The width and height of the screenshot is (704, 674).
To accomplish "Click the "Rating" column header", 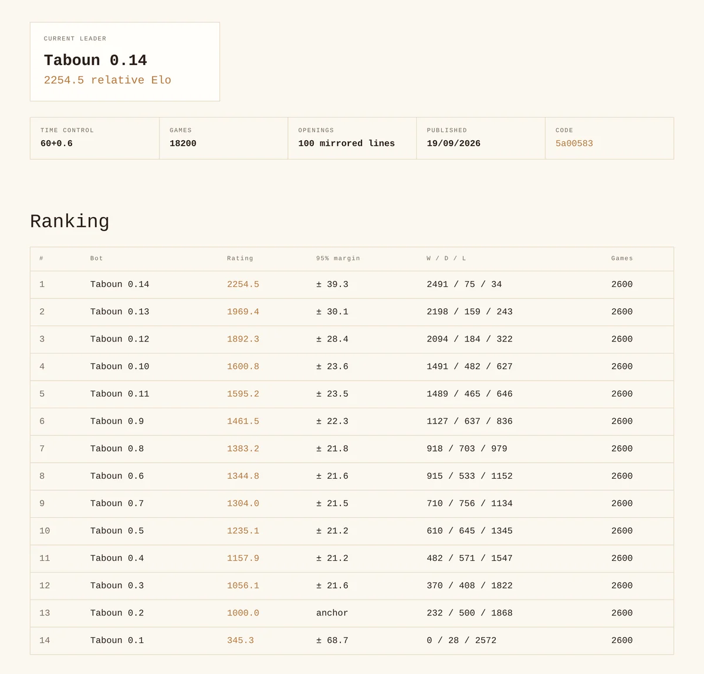I will click(x=240, y=259).
